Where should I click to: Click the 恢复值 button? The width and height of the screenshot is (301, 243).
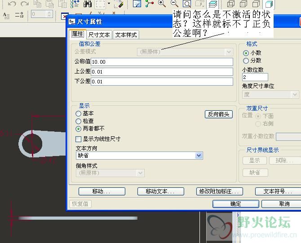click(x=80, y=204)
